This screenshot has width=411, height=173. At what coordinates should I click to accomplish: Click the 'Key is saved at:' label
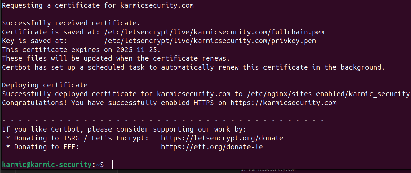click(35, 41)
